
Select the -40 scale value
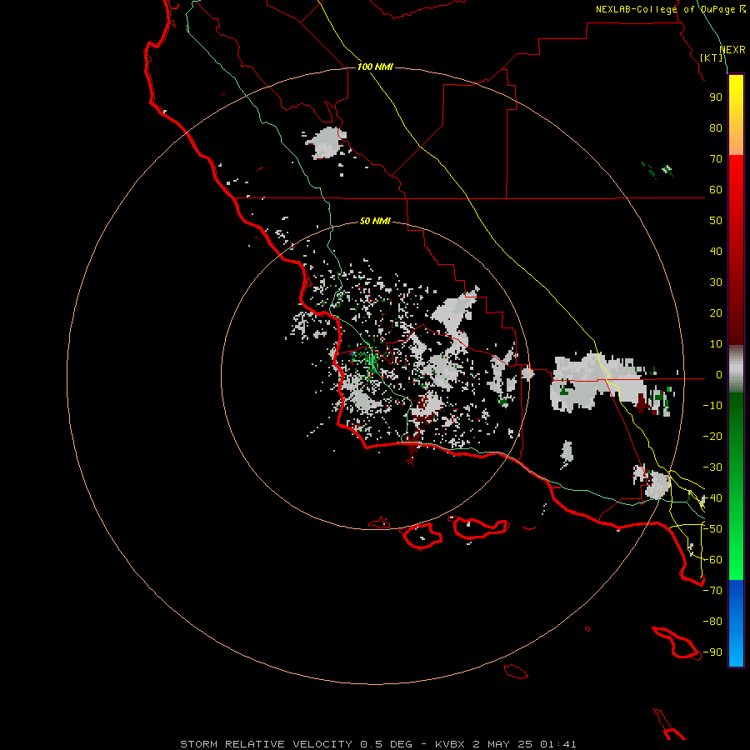712,498
